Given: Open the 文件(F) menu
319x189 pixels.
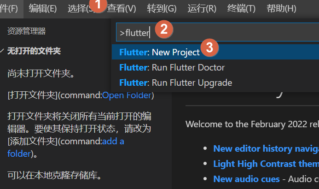Looking at the screenshot, I should coord(9,9).
